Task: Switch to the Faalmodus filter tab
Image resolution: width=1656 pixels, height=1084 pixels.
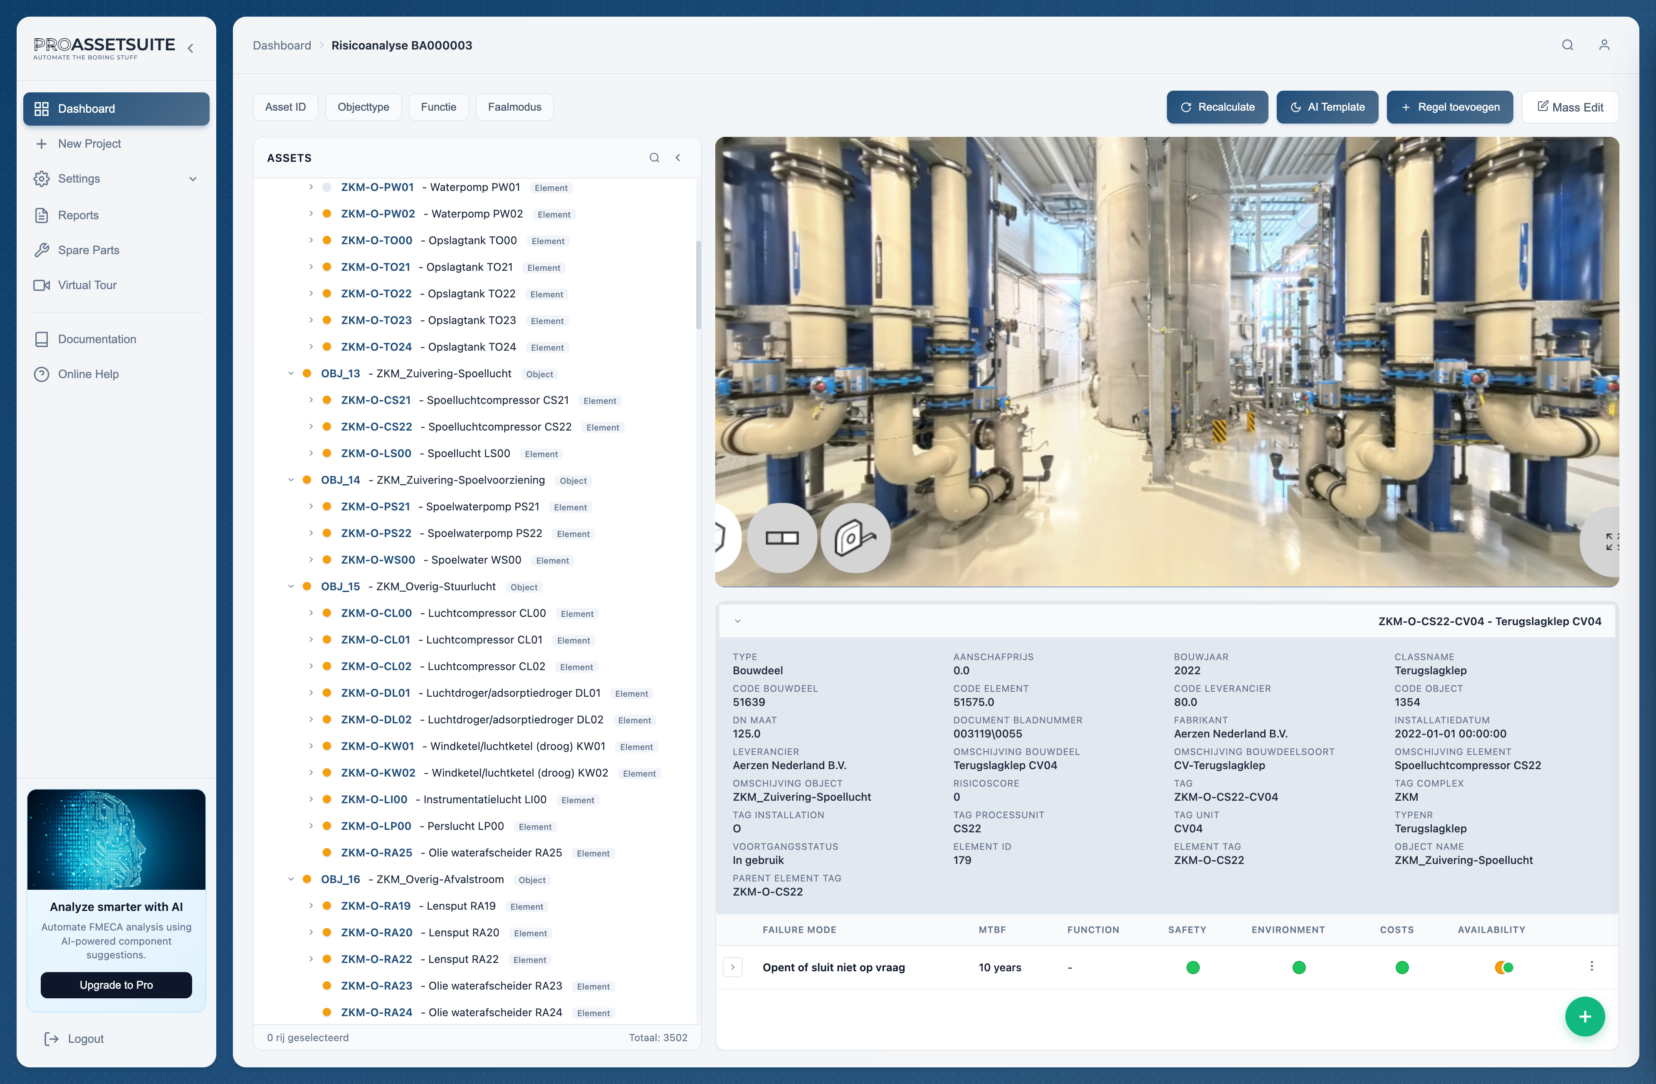Action: tap(514, 106)
